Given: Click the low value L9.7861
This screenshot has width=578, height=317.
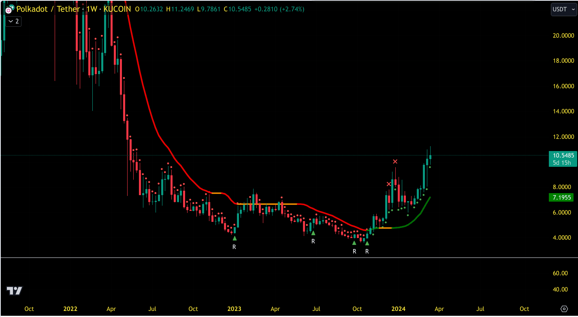Looking at the screenshot, I should pos(209,9).
